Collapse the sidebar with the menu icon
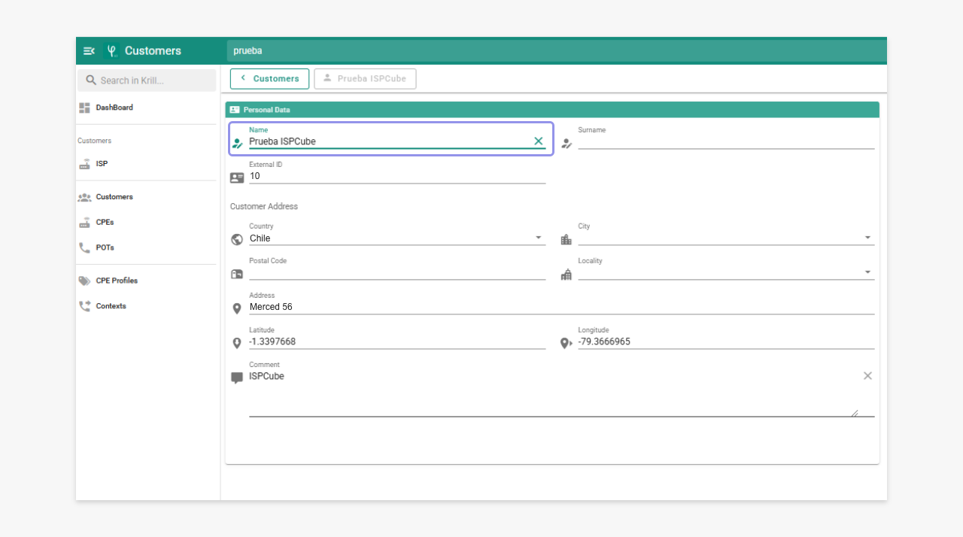This screenshot has height=537, width=963. [89, 51]
